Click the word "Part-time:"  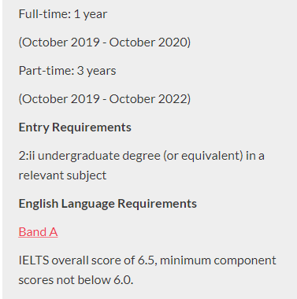(46, 71)
